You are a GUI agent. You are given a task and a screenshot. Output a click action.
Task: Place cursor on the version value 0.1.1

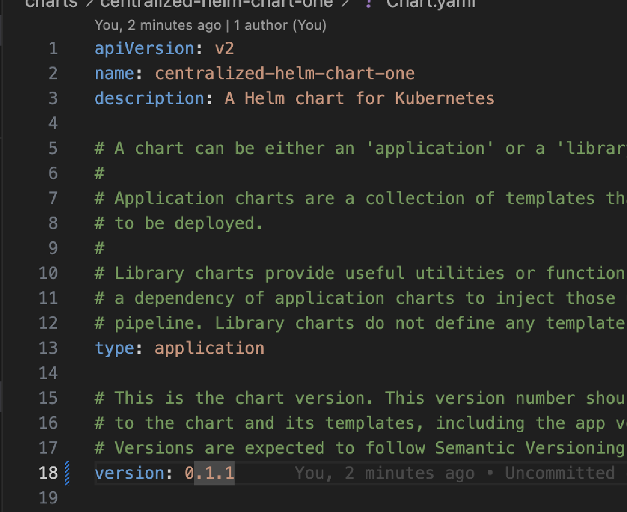[x=209, y=473]
